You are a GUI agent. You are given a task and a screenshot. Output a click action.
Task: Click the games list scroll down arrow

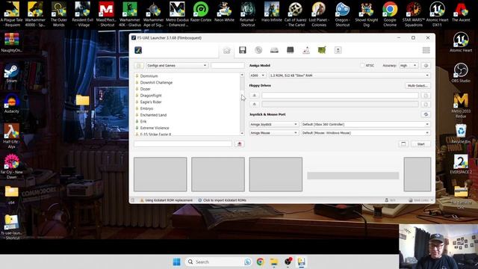[242, 133]
